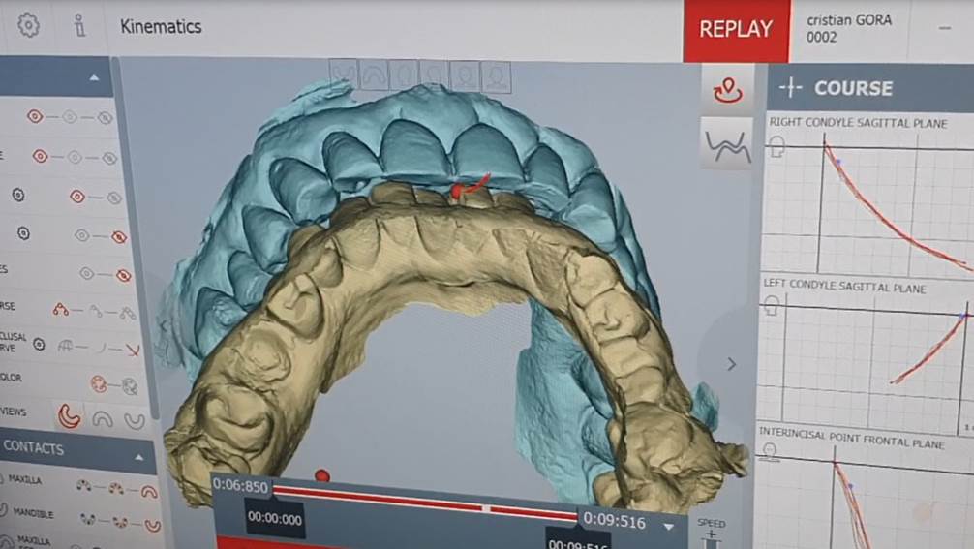The image size is (974, 549).
Task: Choose the middle course display icon
Action: coord(96,311)
